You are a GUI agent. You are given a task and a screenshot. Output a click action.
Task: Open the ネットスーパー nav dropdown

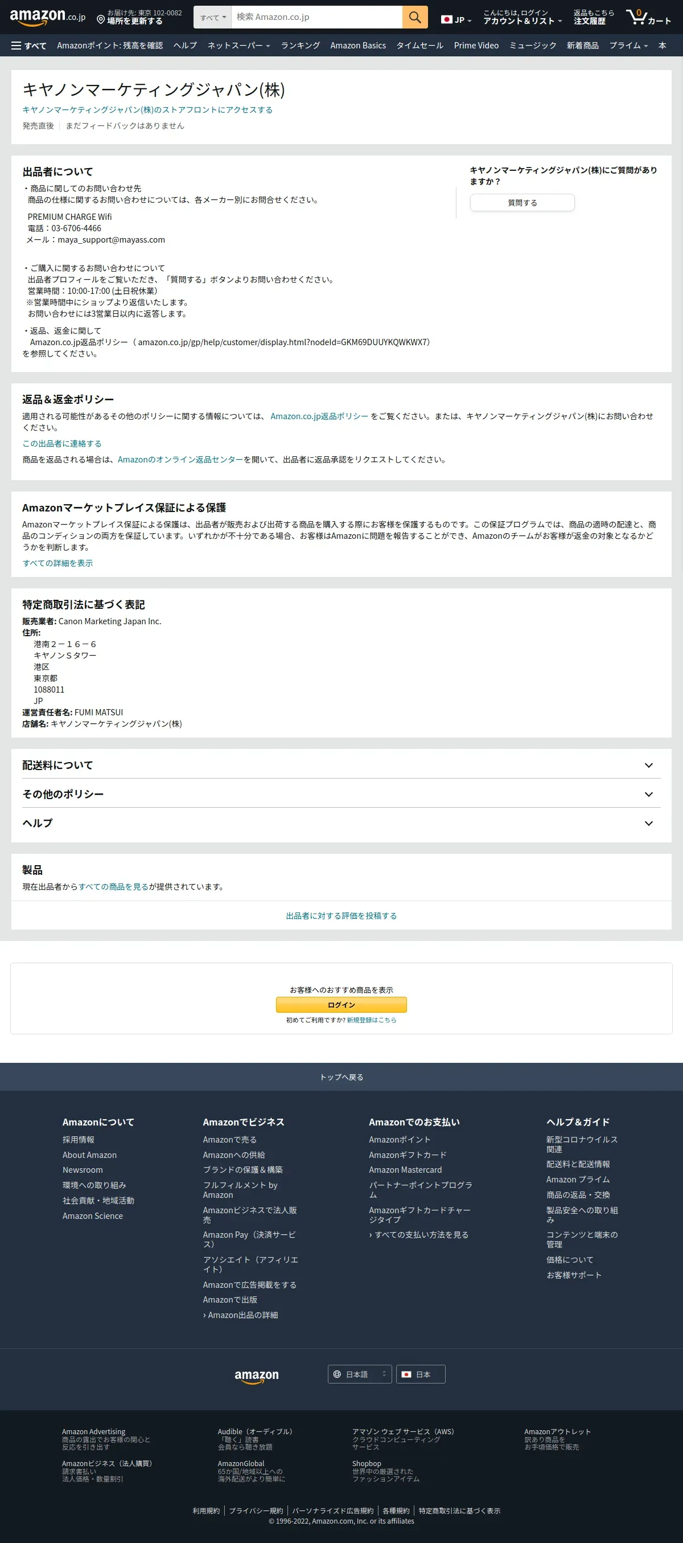(x=239, y=46)
